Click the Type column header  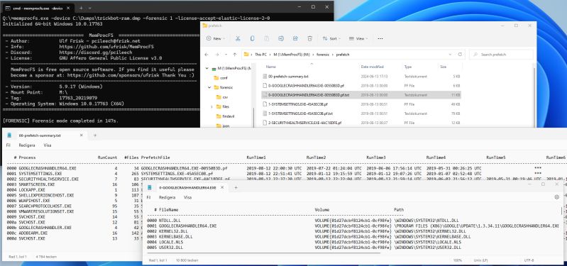coord(408,67)
